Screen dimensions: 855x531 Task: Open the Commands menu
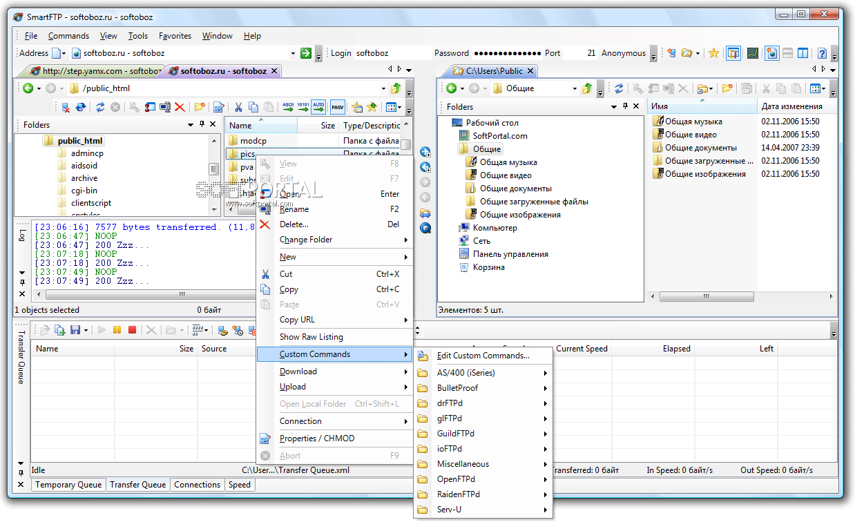(68, 36)
